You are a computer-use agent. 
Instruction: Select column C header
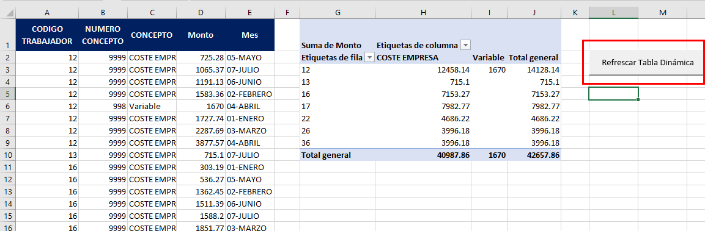(152, 13)
